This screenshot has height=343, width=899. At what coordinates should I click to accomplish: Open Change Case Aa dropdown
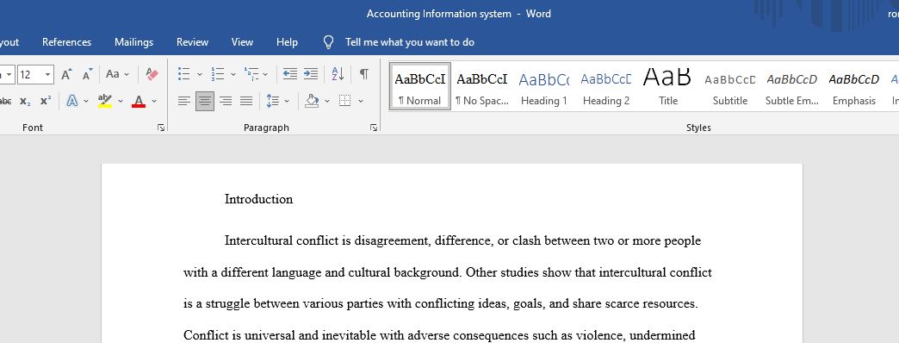point(117,74)
